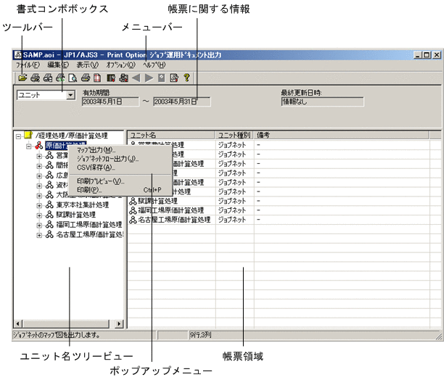This screenshot has width=446, height=380.
Task: Click the yellow folder icon at the tree root
Action: click(x=28, y=135)
